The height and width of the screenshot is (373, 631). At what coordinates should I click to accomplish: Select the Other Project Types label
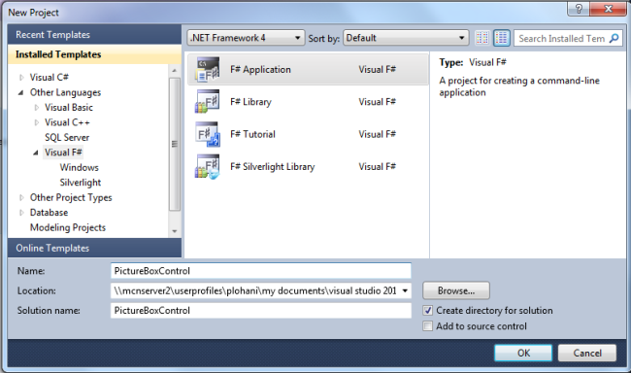pos(71,198)
